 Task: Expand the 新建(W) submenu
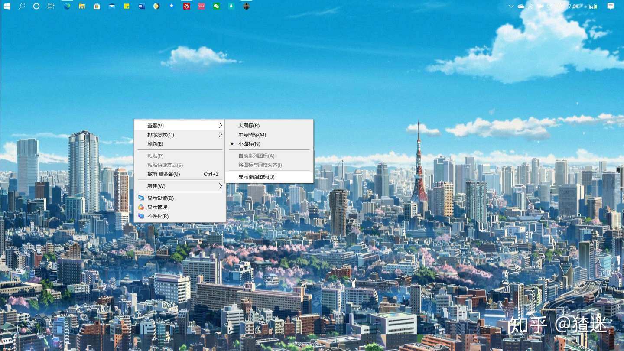click(180, 186)
